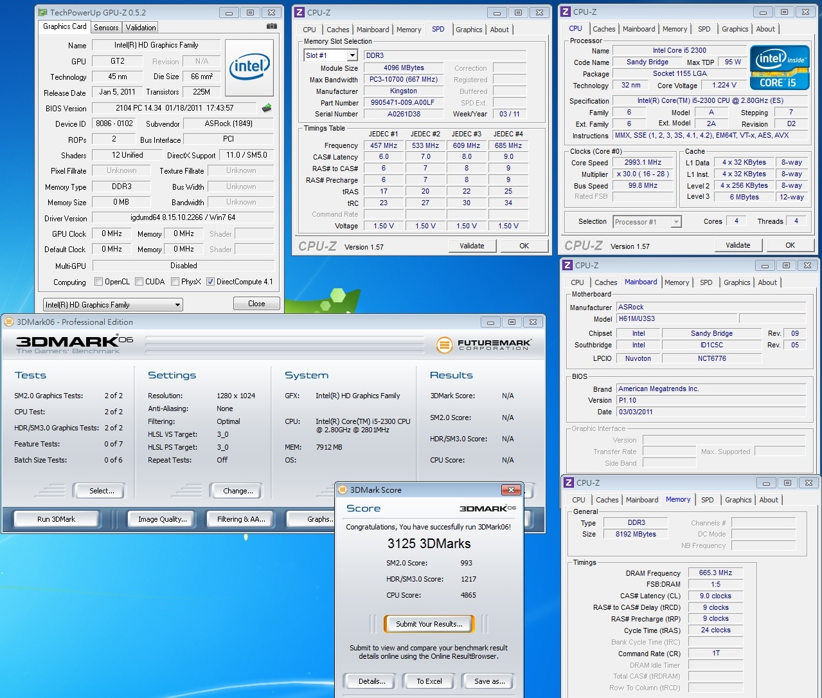
Task: Click the camera screenshot icon in GPU-Z
Action: click(272, 26)
